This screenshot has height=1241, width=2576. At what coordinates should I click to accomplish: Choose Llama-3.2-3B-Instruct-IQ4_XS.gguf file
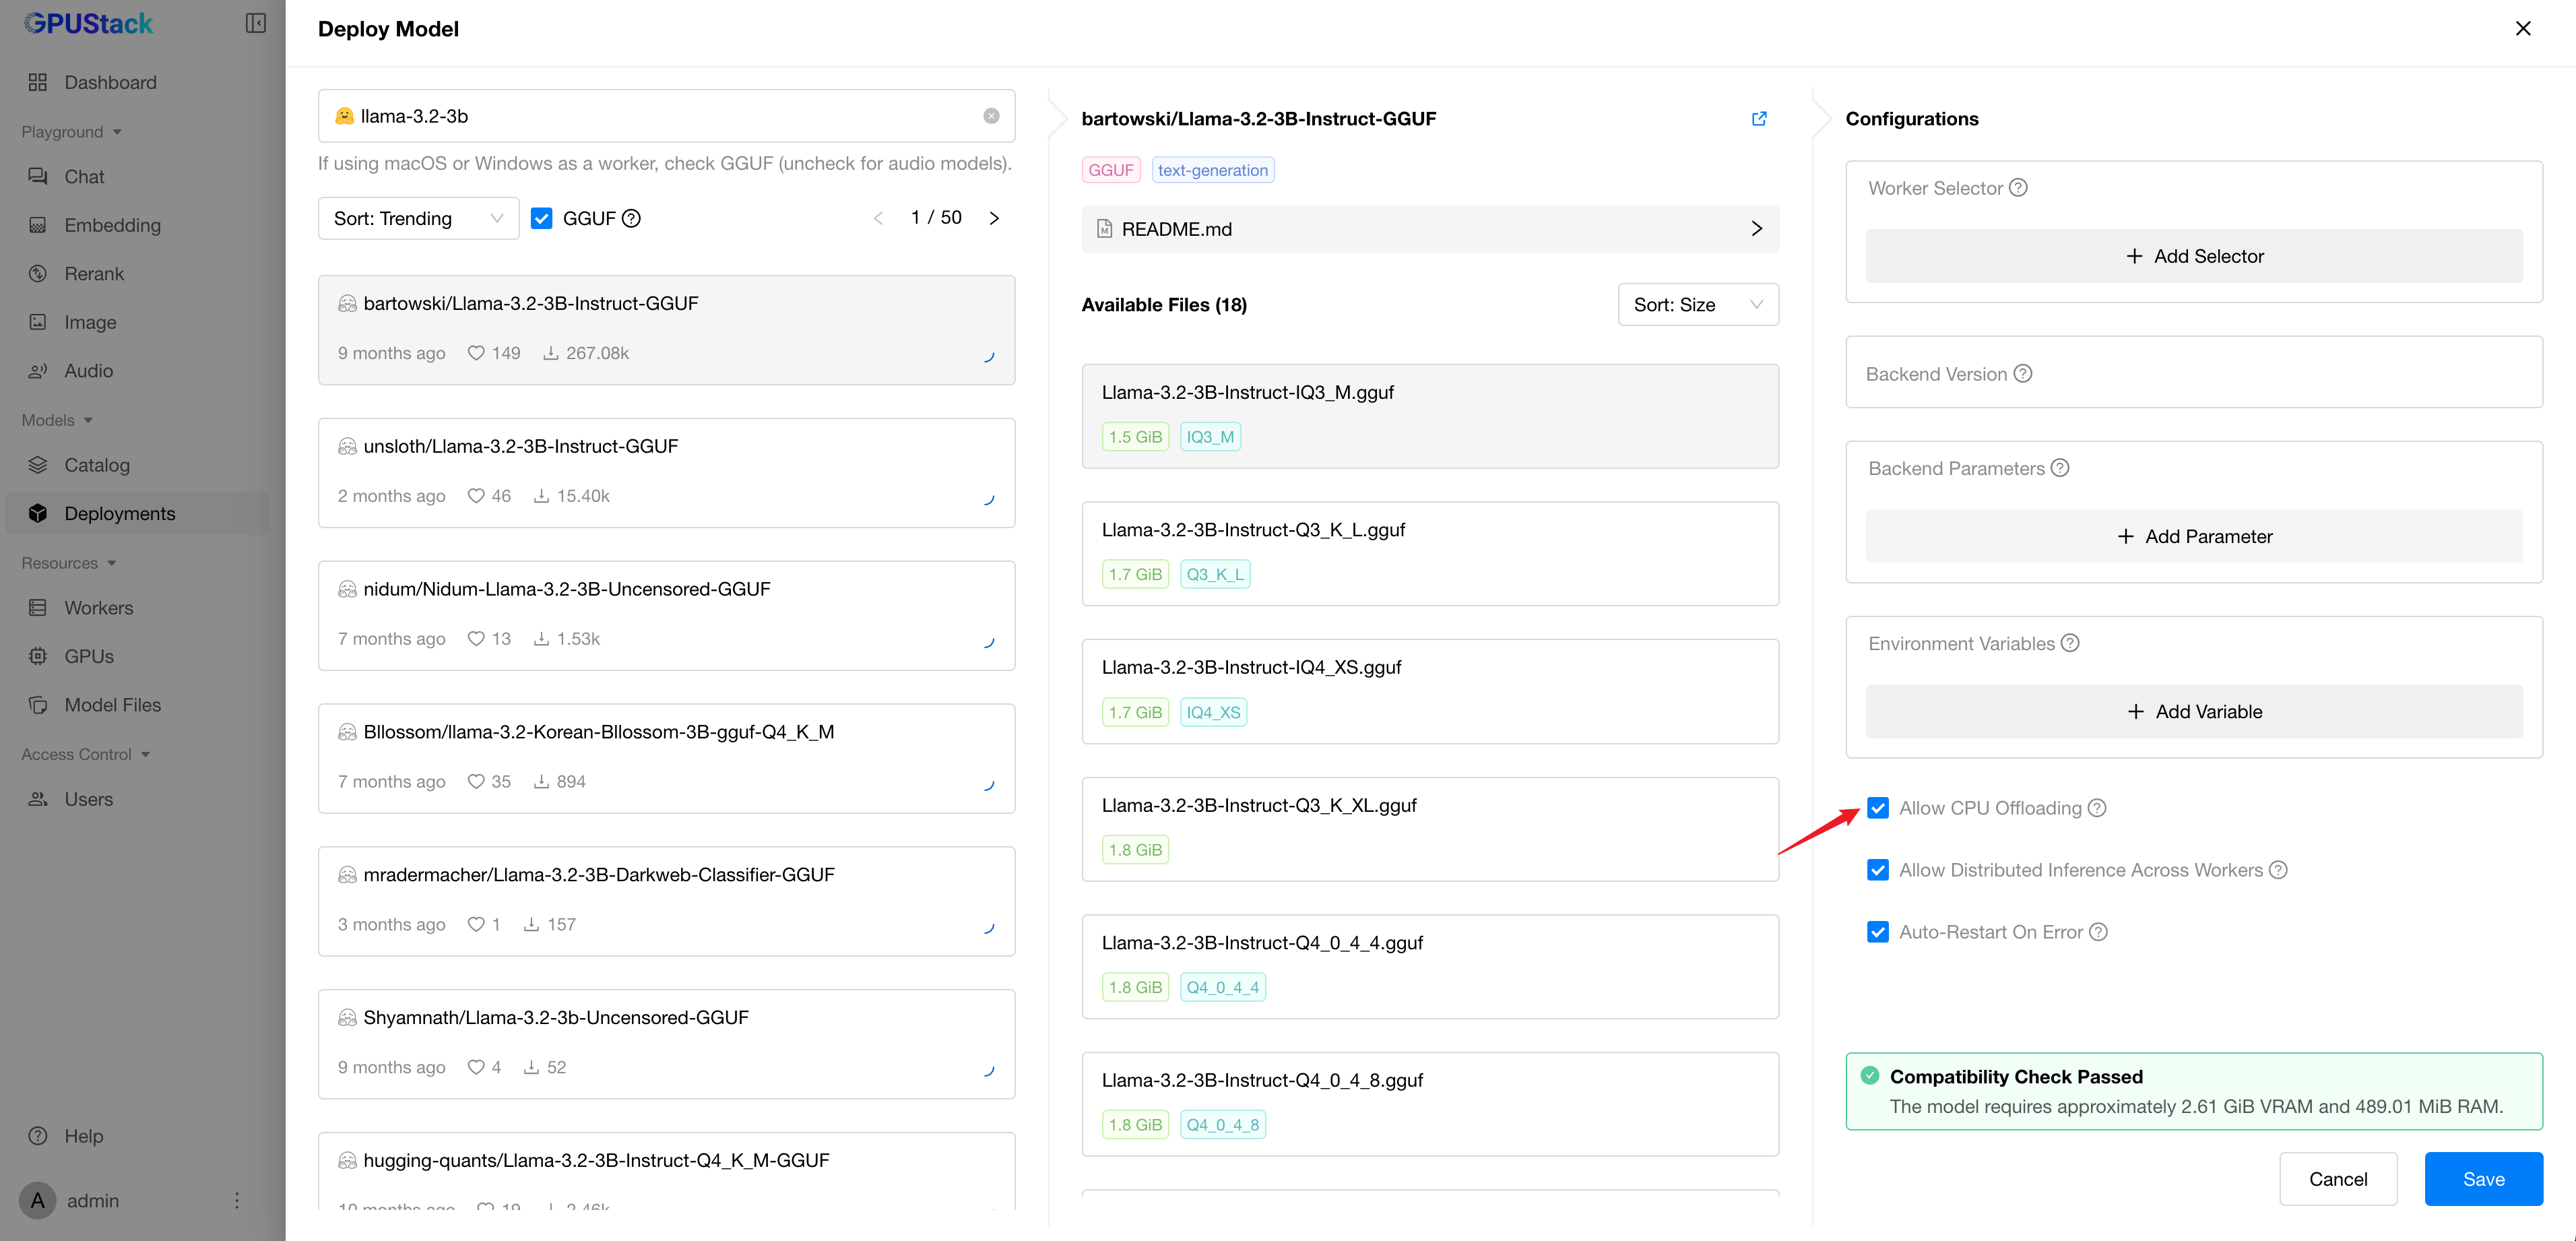pos(1430,691)
